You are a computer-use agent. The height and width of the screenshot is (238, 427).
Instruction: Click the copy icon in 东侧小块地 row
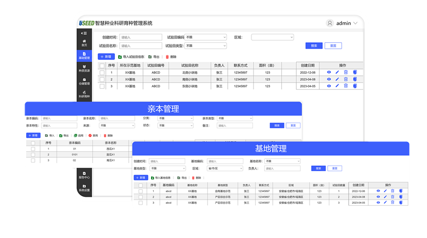[x=354, y=86]
